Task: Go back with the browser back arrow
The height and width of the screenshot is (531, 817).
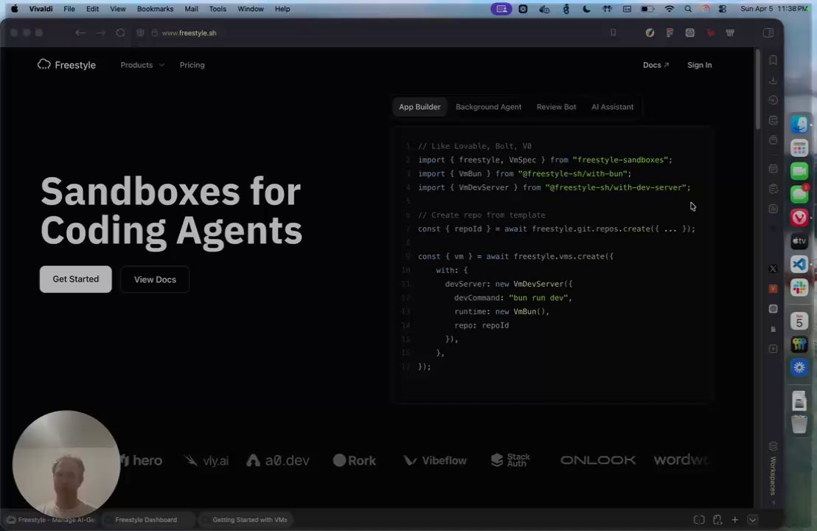Action: [80, 33]
